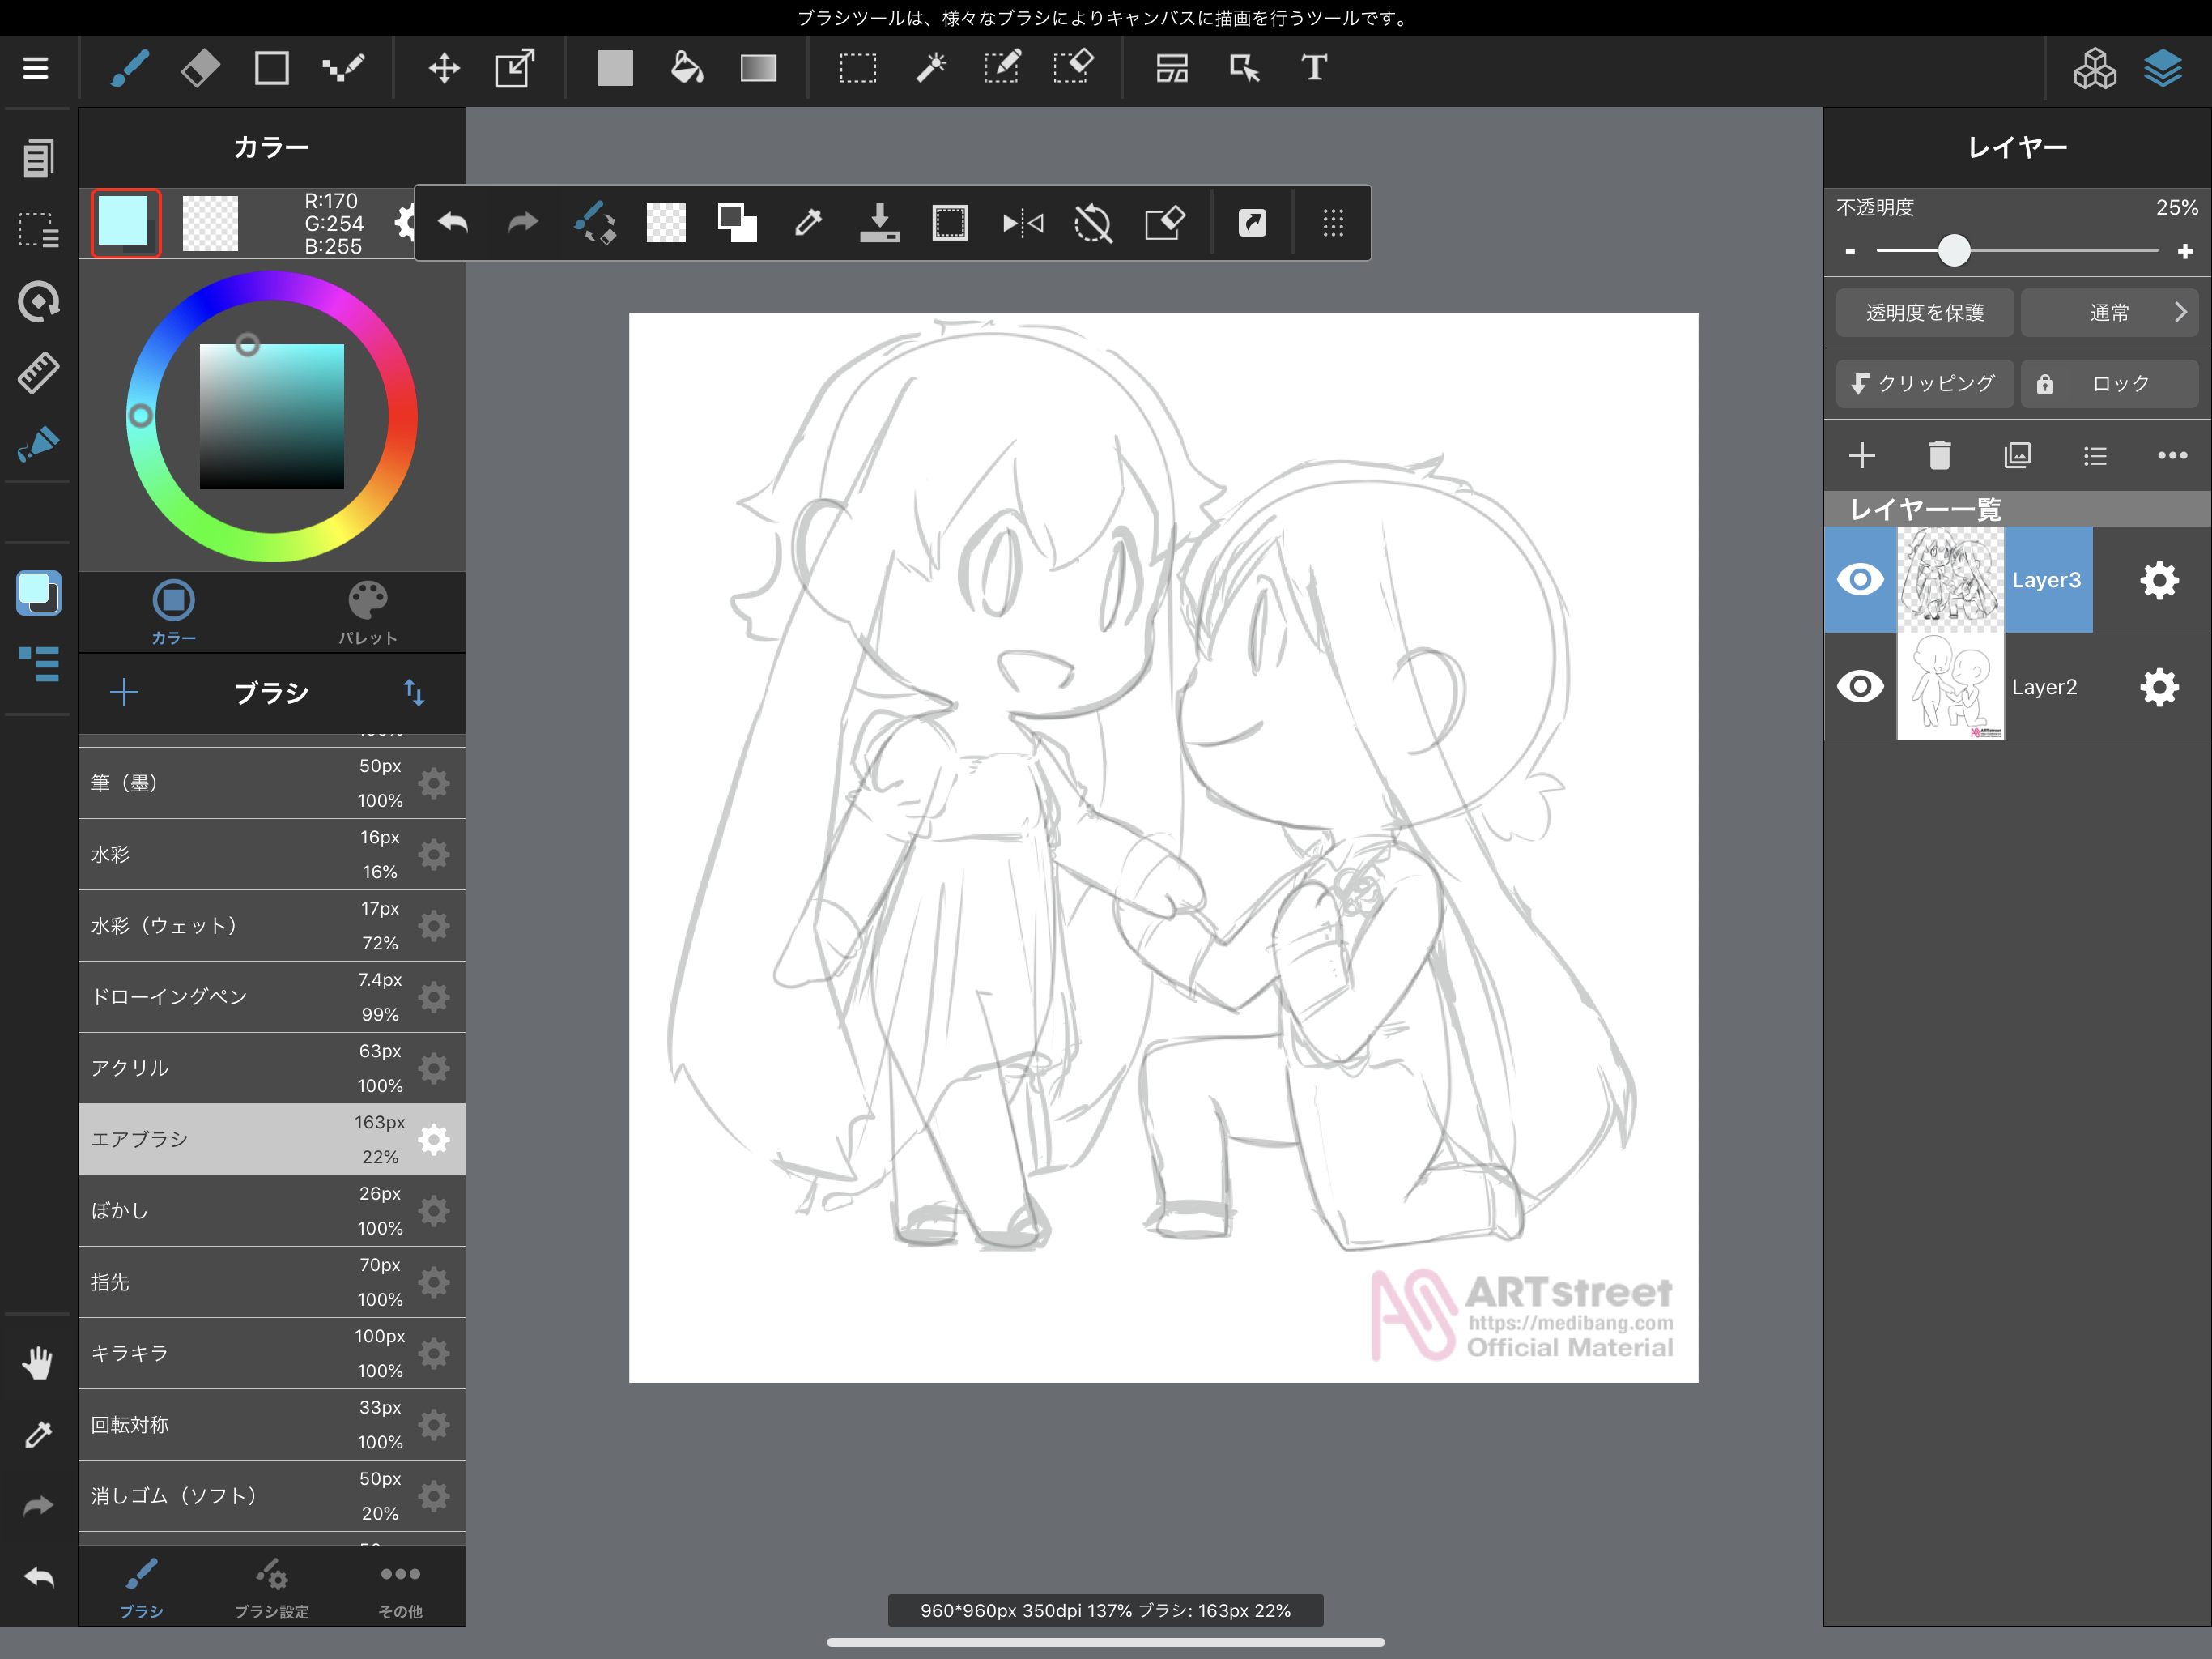Activate the Move tool
Screen dimensions: 2212x1659
[x=444, y=68]
